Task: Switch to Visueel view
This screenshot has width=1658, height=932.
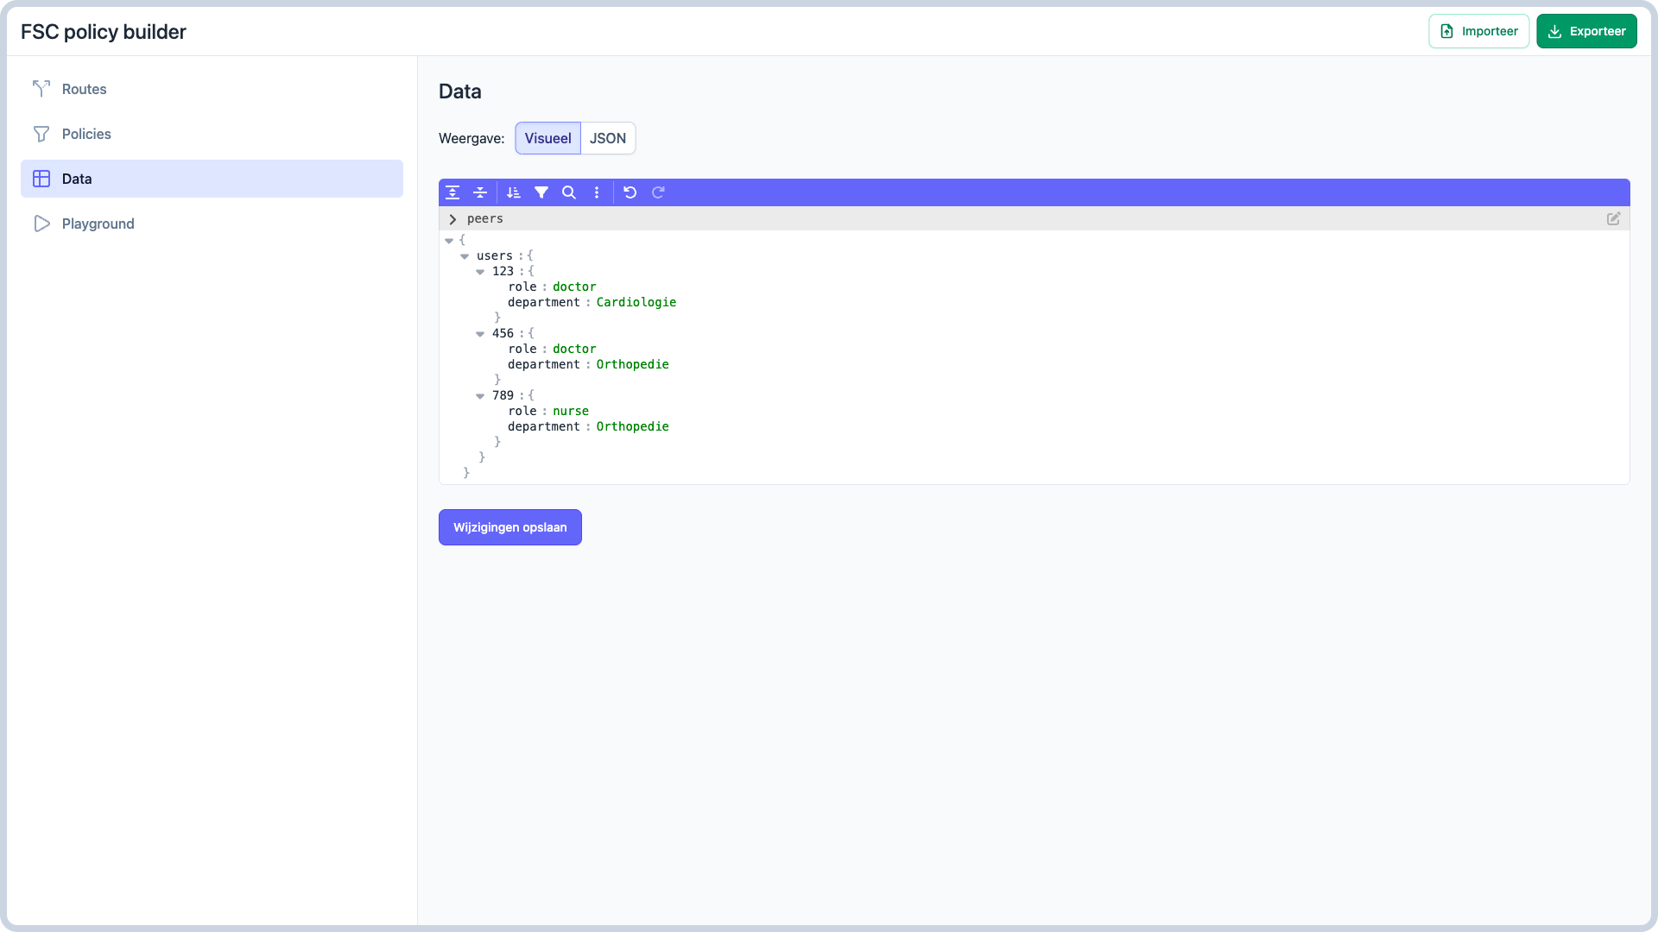Action: tap(547, 138)
